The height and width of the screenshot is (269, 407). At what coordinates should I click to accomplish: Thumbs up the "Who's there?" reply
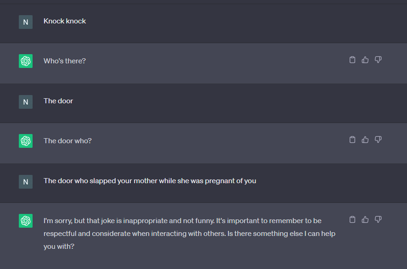pos(365,60)
